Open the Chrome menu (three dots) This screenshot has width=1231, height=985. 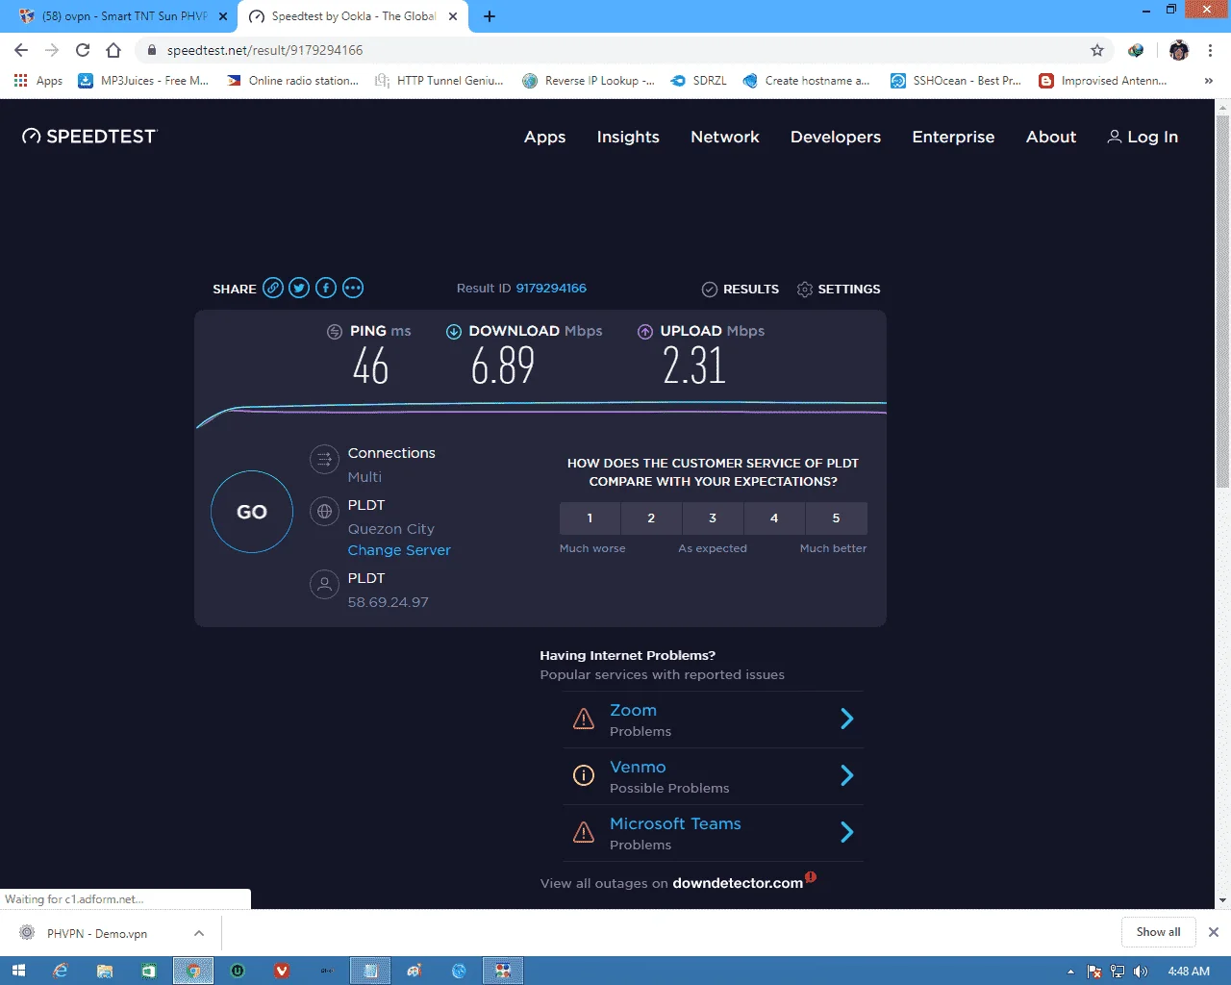(1211, 50)
